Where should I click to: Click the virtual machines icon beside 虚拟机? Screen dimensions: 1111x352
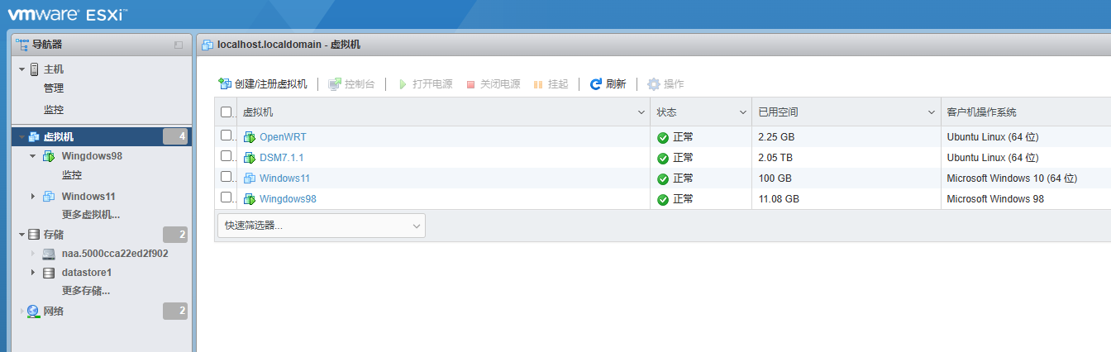click(x=34, y=137)
